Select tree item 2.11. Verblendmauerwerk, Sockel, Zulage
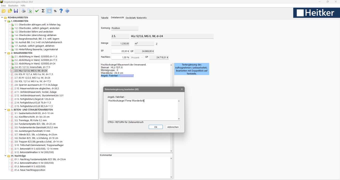Screen dimensions: 340x180 click(35, 92)
